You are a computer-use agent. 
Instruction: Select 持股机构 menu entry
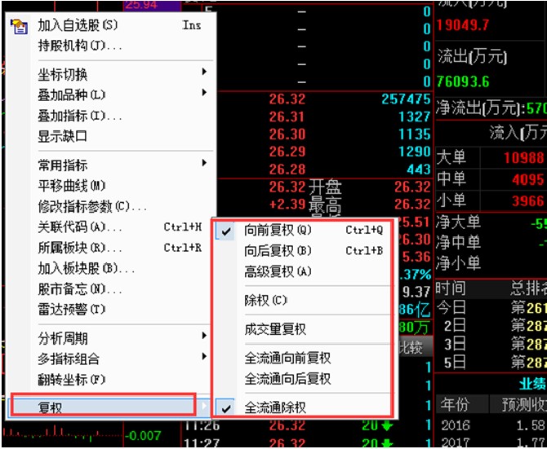pos(79,46)
